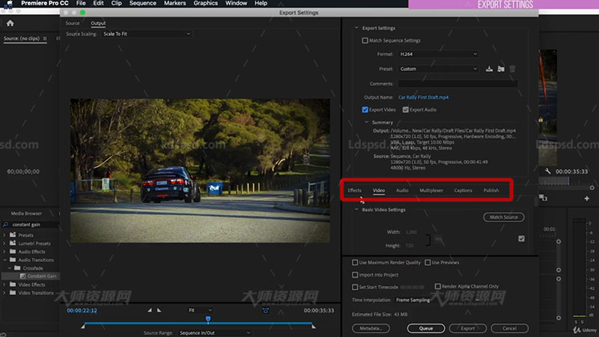
Task: Click the Home icon in Premiere Pro
Action: pos(10,23)
